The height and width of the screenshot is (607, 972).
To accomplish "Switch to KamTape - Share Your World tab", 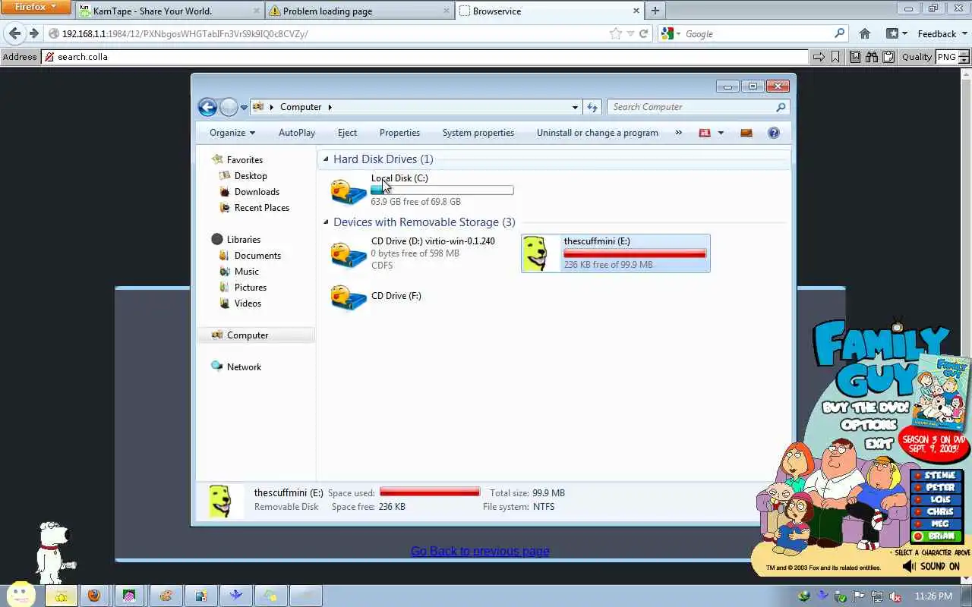I will (169, 11).
